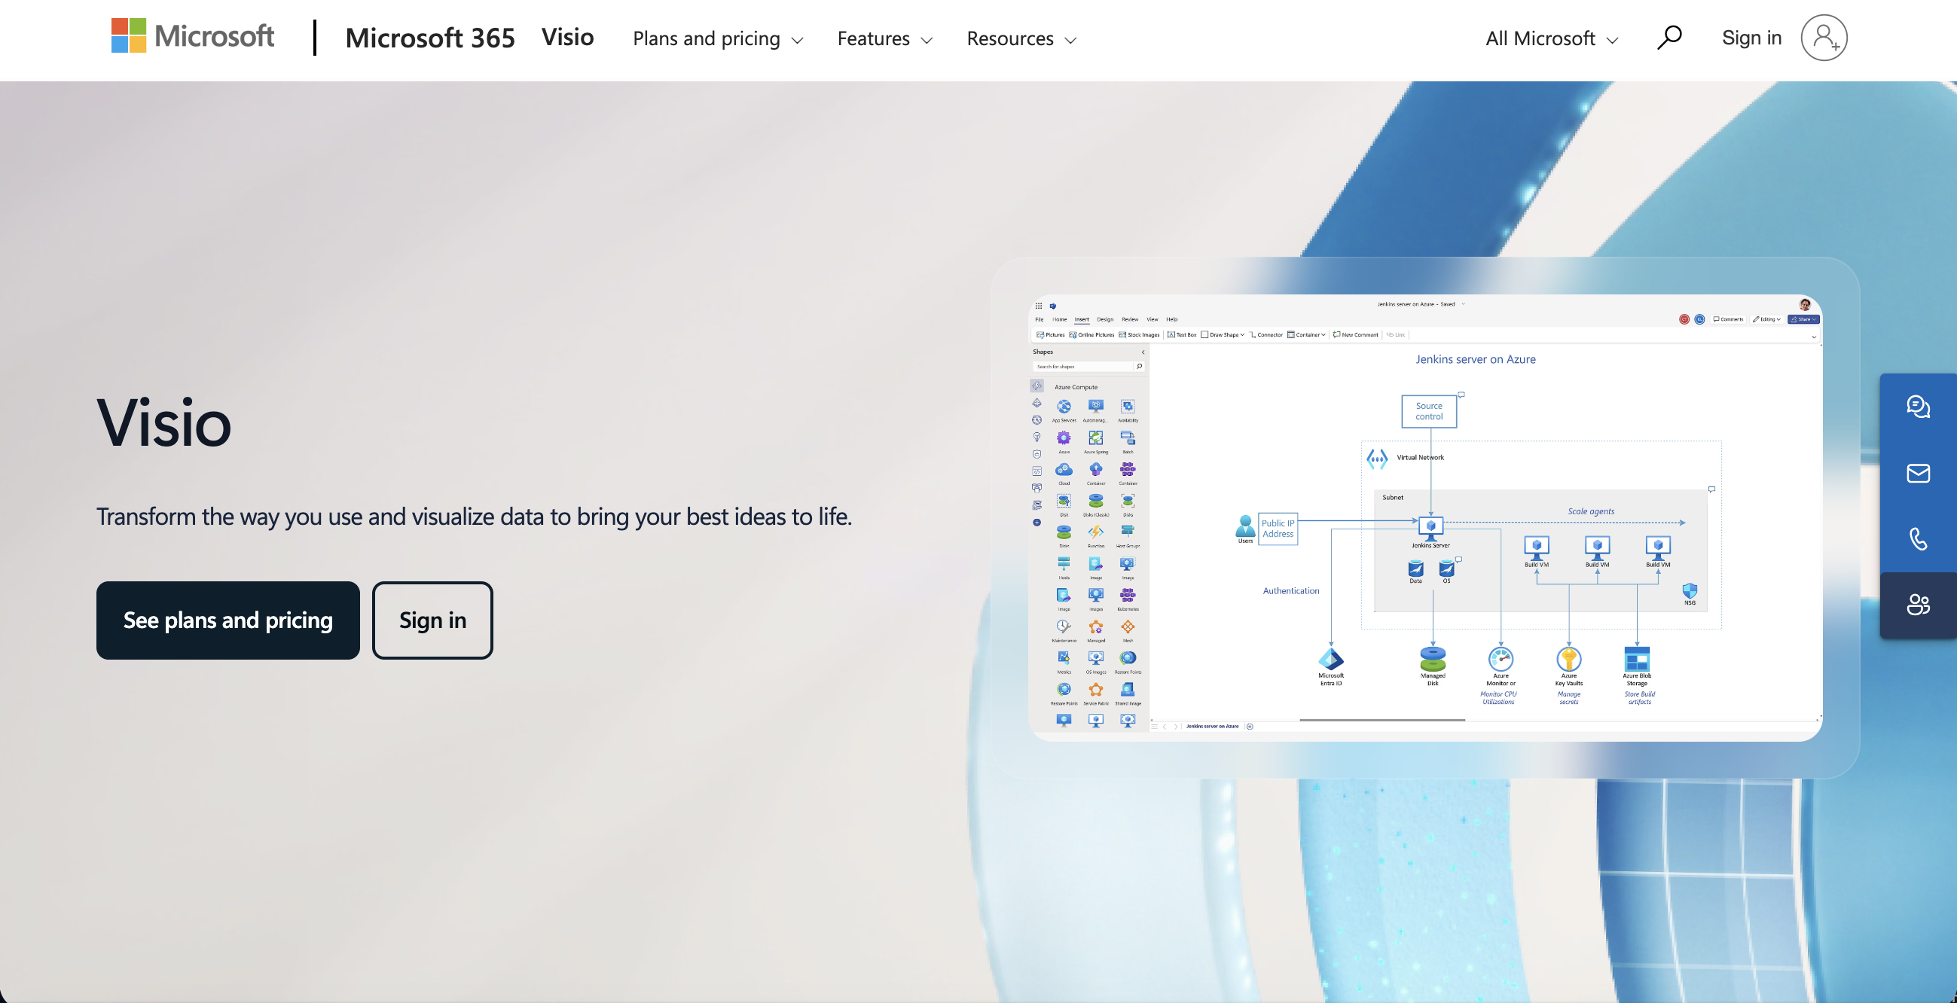Go to Microsoft 365 link
The width and height of the screenshot is (1957, 1003).
click(430, 38)
